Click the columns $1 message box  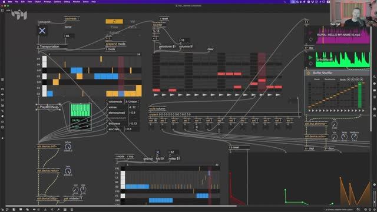pos(186,47)
